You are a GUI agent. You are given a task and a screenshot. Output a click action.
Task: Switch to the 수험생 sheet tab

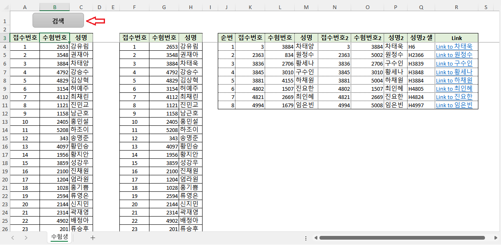59,237
